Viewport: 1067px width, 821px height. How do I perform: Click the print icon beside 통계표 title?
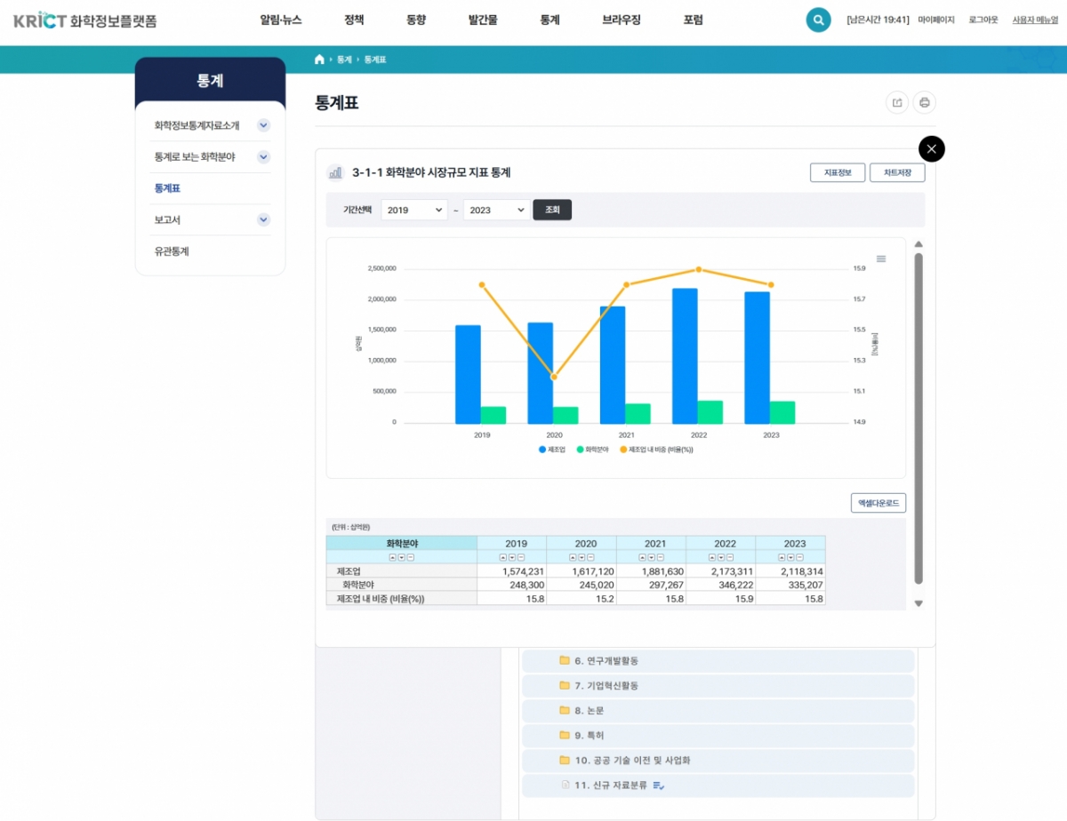(x=925, y=103)
